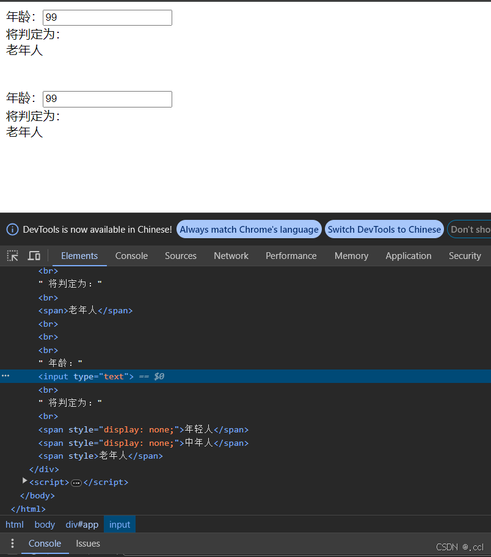Select the first " 将判定为：" text node
This screenshot has height=557, width=491.
tap(70, 283)
